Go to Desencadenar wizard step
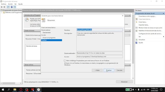This screenshot has width=165, height=92. [46, 30]
